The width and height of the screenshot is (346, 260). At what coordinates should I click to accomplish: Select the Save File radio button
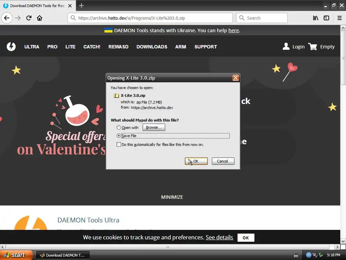tap(119, 135)
